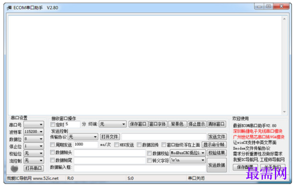The image size is (295, 187).
Task: Open the red 广州世纪易芯串口转VGA模块 link
Action: point(259,137)
